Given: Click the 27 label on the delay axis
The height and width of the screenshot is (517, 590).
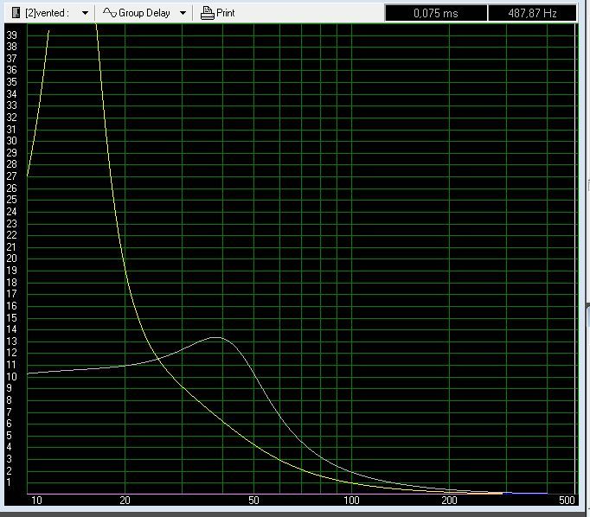Looking at the screenshot, I should (11, 176).
